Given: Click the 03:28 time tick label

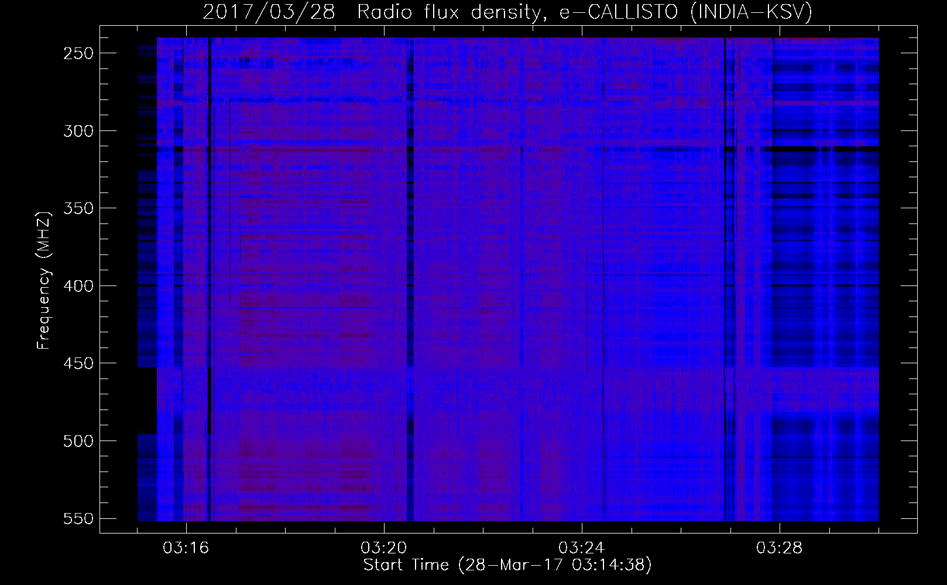Looking at the screenshot, I should [780, 548].
